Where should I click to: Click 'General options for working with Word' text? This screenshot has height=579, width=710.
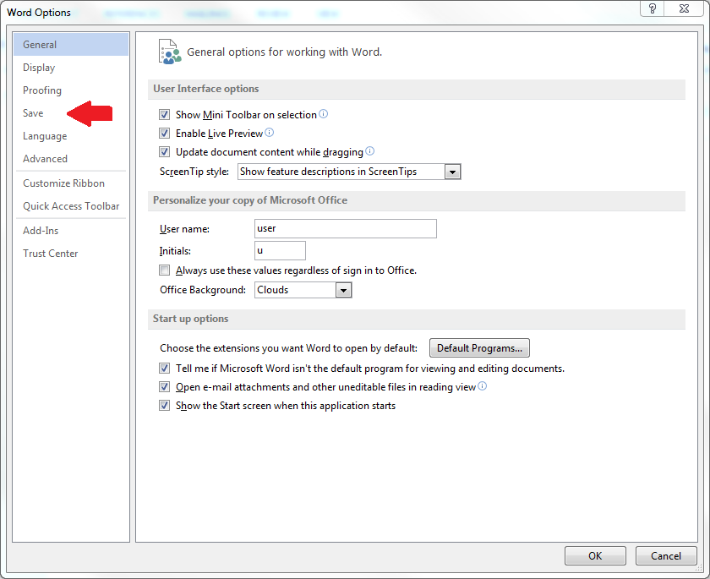pos(284,52)
